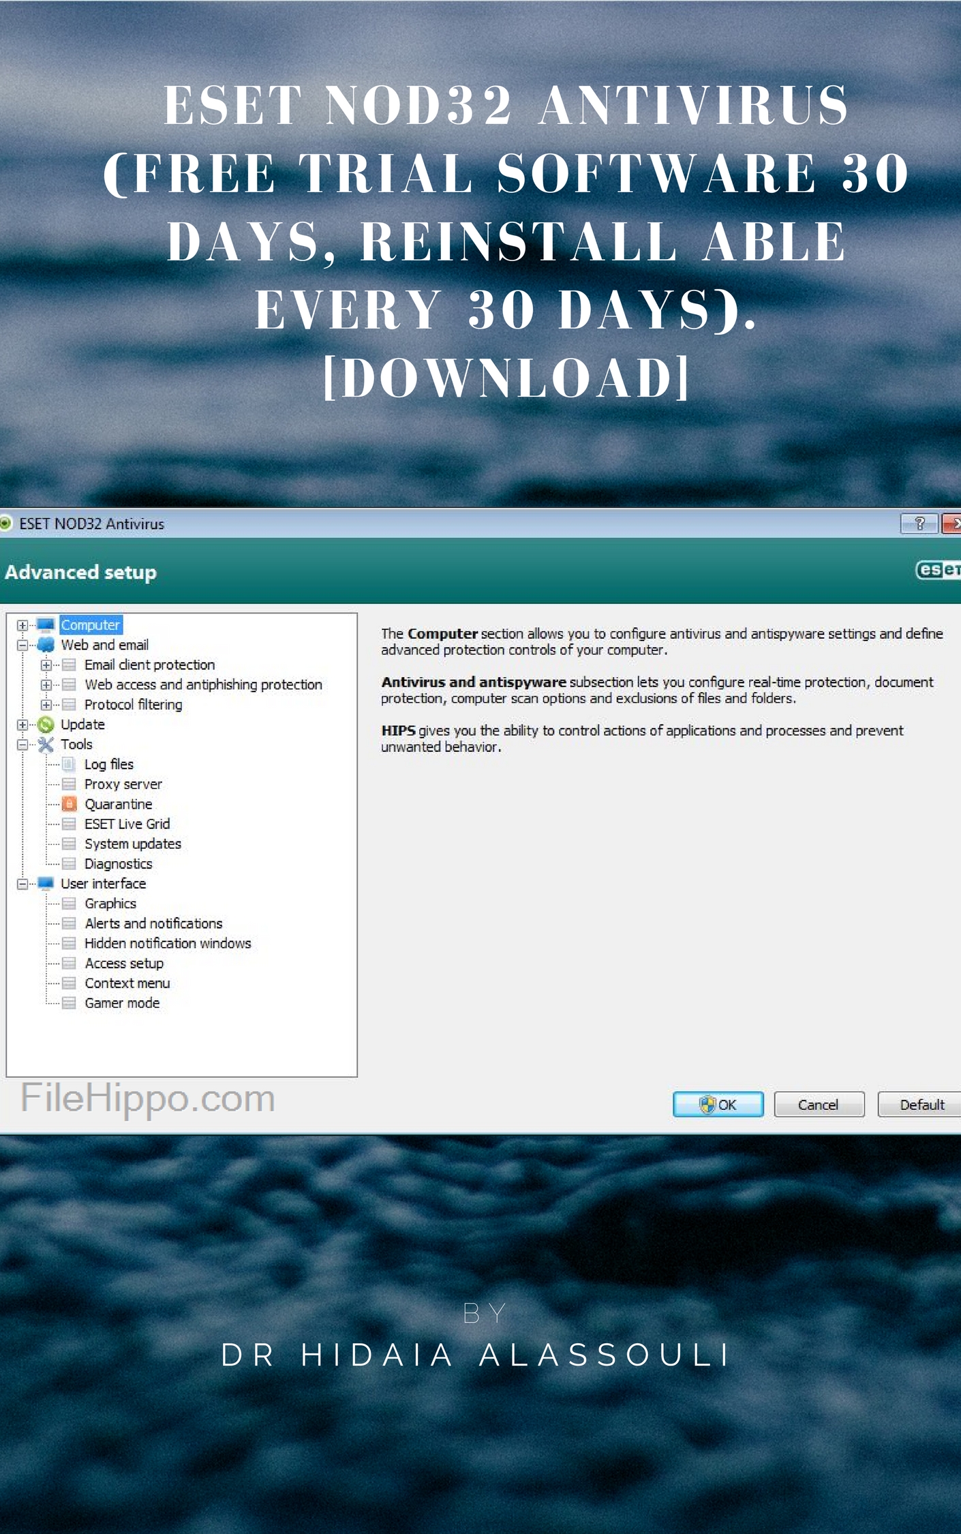Click the orange Quarantine icon
The height and width of the screenshot is (1534, 961).
pos(69,804)
